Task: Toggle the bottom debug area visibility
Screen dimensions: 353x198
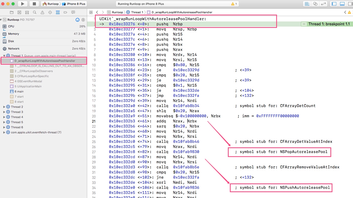Action: [x=342, y=4]
